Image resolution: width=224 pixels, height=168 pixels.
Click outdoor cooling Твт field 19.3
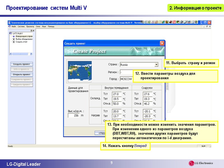(148, 99)
